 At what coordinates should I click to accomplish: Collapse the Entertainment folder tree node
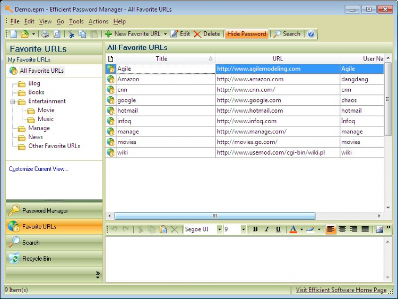coord(12,101)
